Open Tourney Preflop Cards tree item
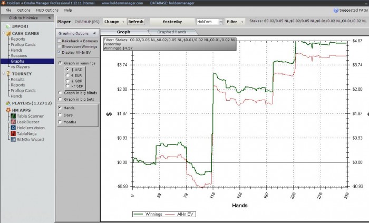This screenshot has width=369, height=223. tap(23, 91)
